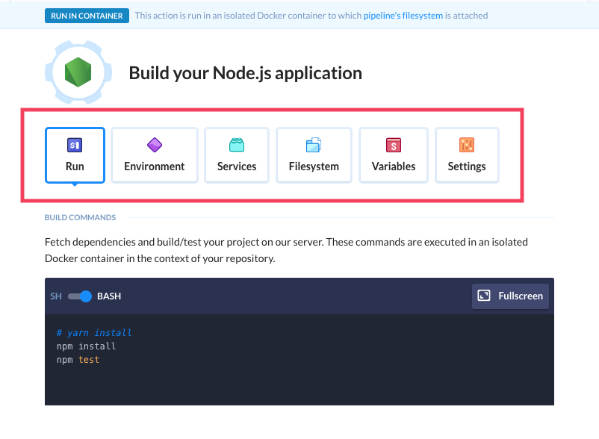Viewport: 599px width, 439px height.
Task: Click the '# yarn install' comment line
Action: coord(94,333)
